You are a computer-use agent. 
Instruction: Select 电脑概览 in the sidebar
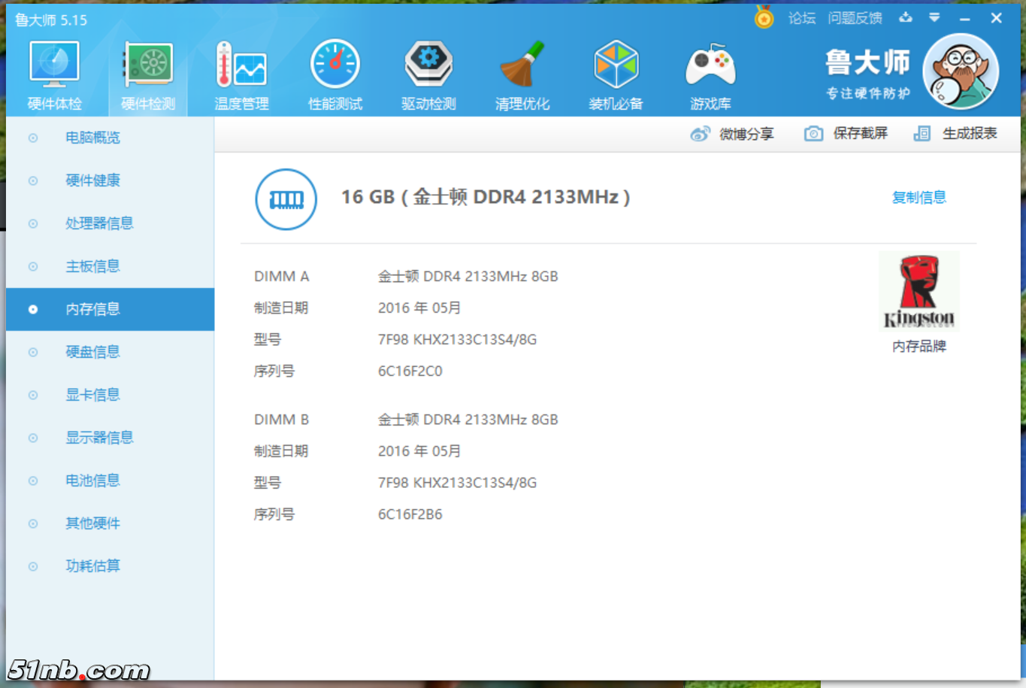tap(92, 138)
